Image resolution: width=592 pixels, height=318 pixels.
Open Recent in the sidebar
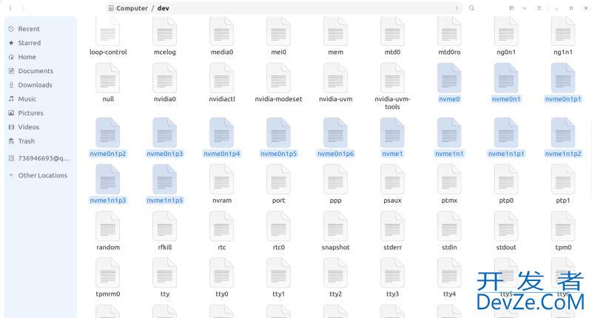(29, 29)
